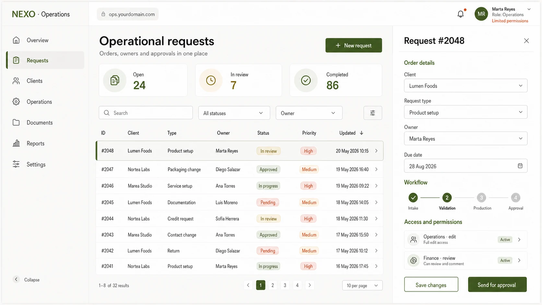This screenshot has height=305, width=542.
Task: Click the Collapse sidebar arrow icon
Action: pos(16,279)
